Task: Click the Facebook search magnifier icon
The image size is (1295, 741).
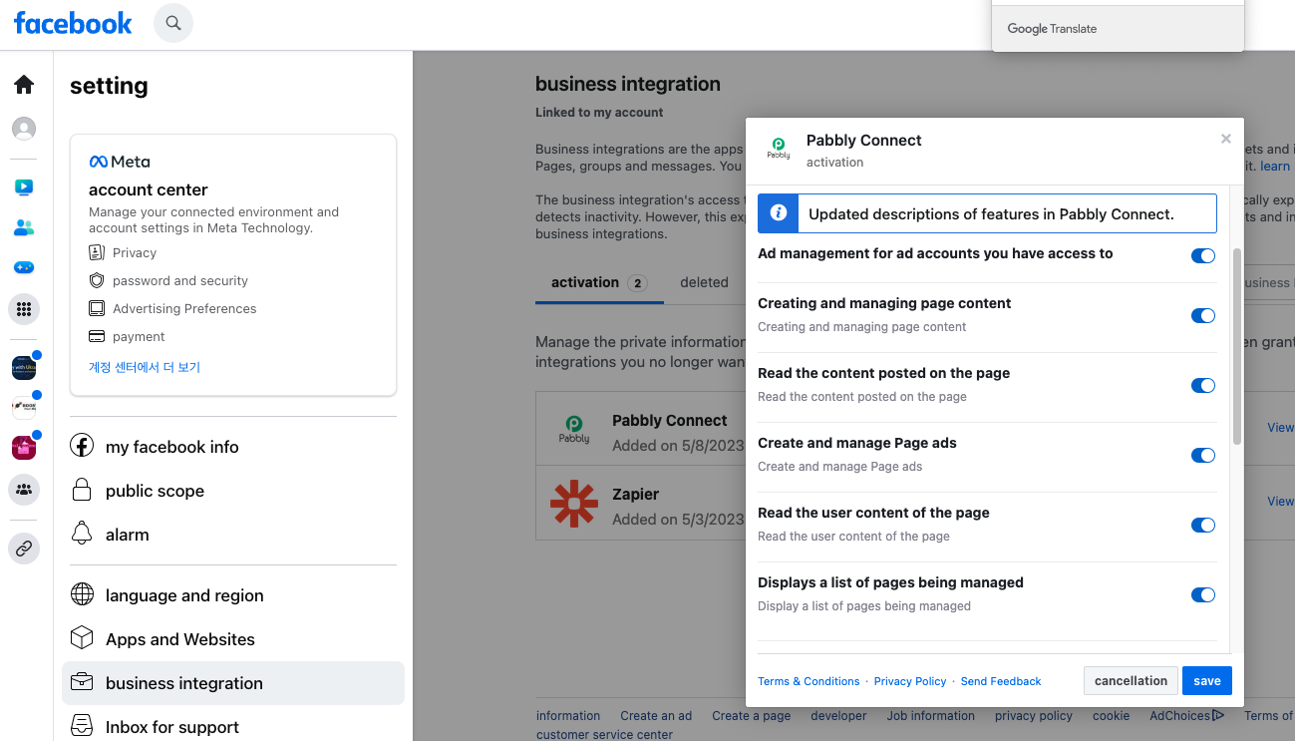Action: pos(173,23)
